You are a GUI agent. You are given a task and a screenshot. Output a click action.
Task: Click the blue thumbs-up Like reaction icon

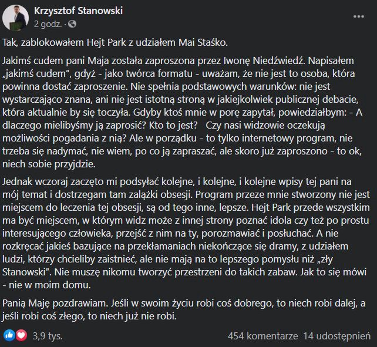click(9, 335)
